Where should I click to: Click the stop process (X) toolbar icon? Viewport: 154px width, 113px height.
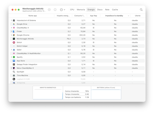click(49, 10)
